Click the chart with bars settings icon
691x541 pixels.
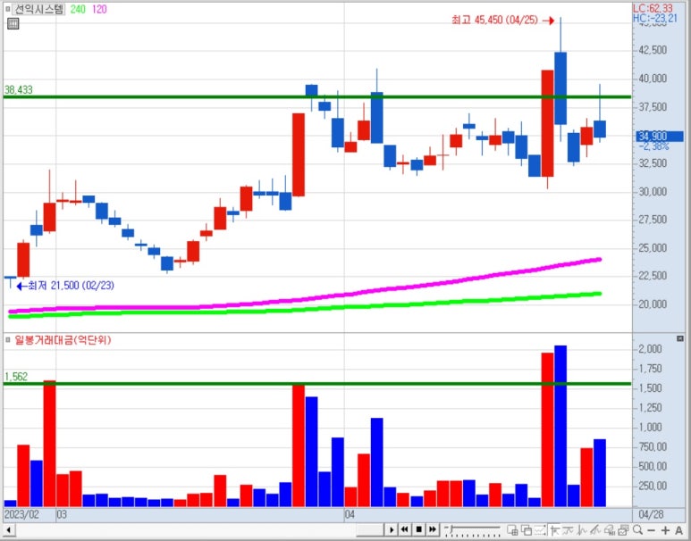pos(610,530)
